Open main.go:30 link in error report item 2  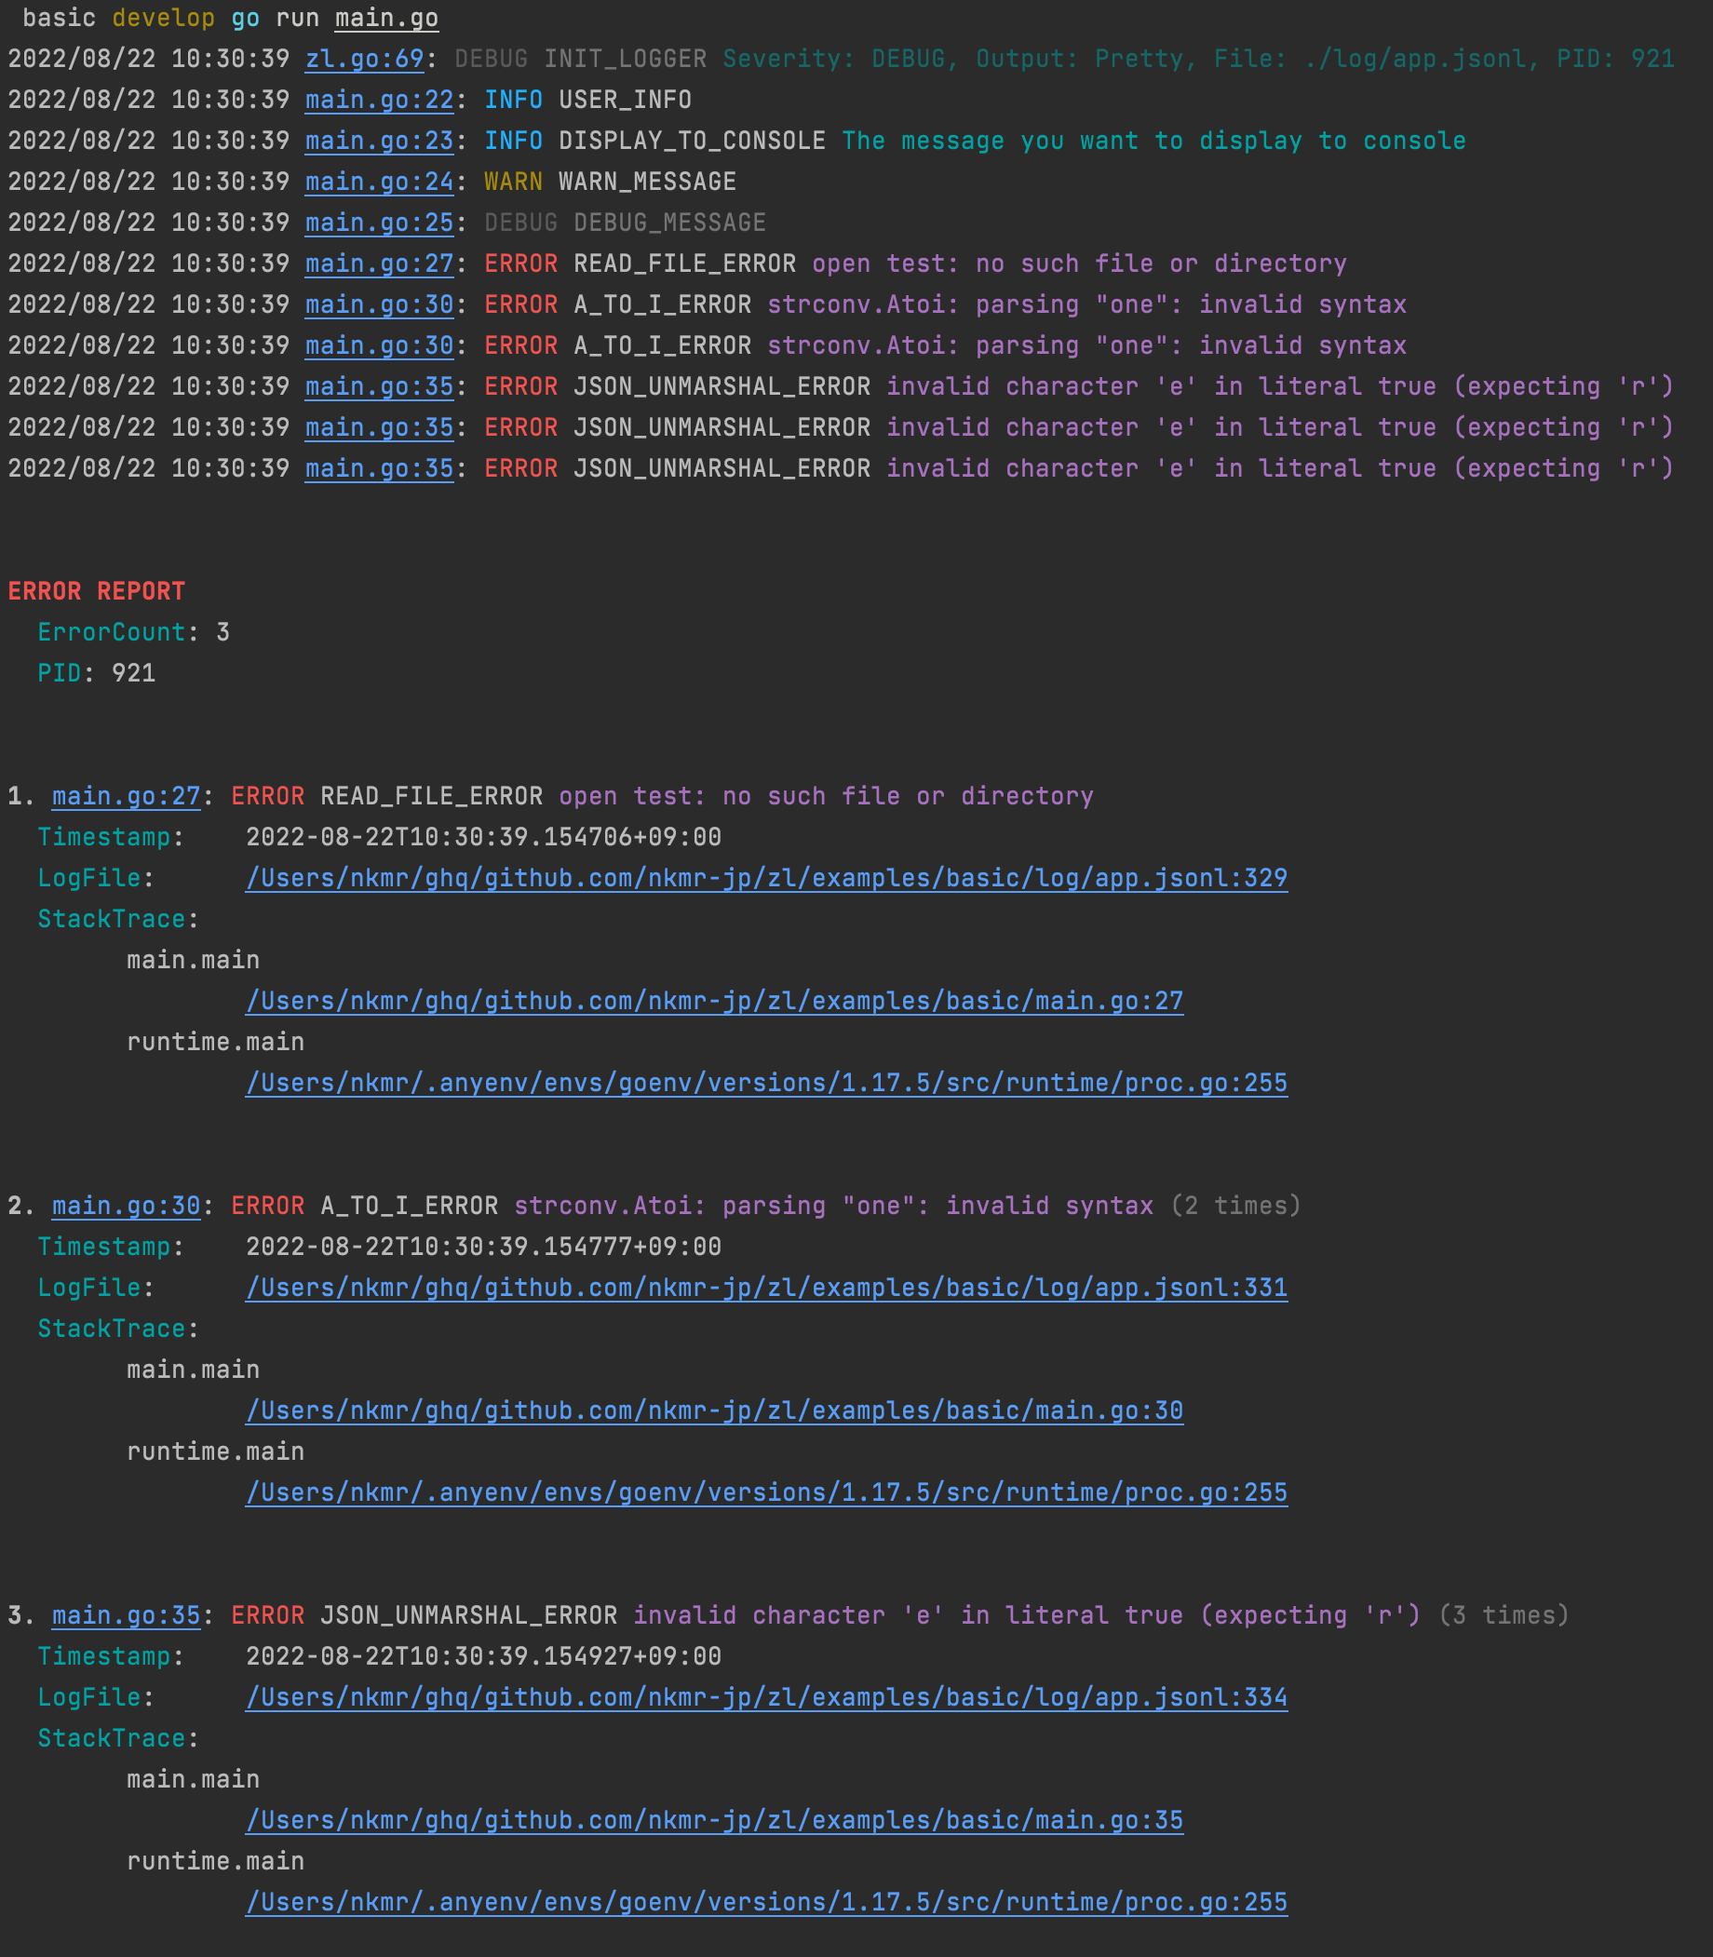coord(127,1206)
